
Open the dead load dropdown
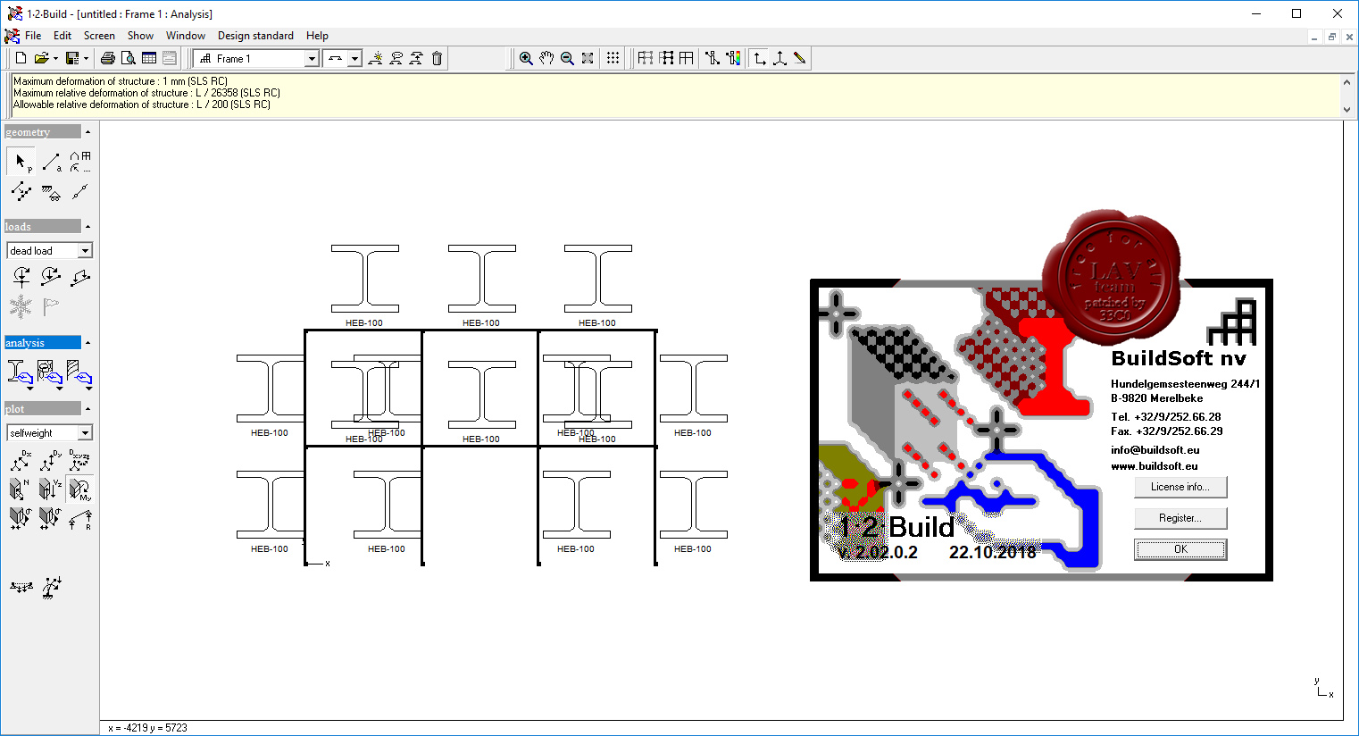[86, 251]
